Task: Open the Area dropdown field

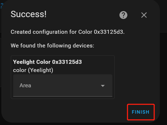Action: point(63,85)
